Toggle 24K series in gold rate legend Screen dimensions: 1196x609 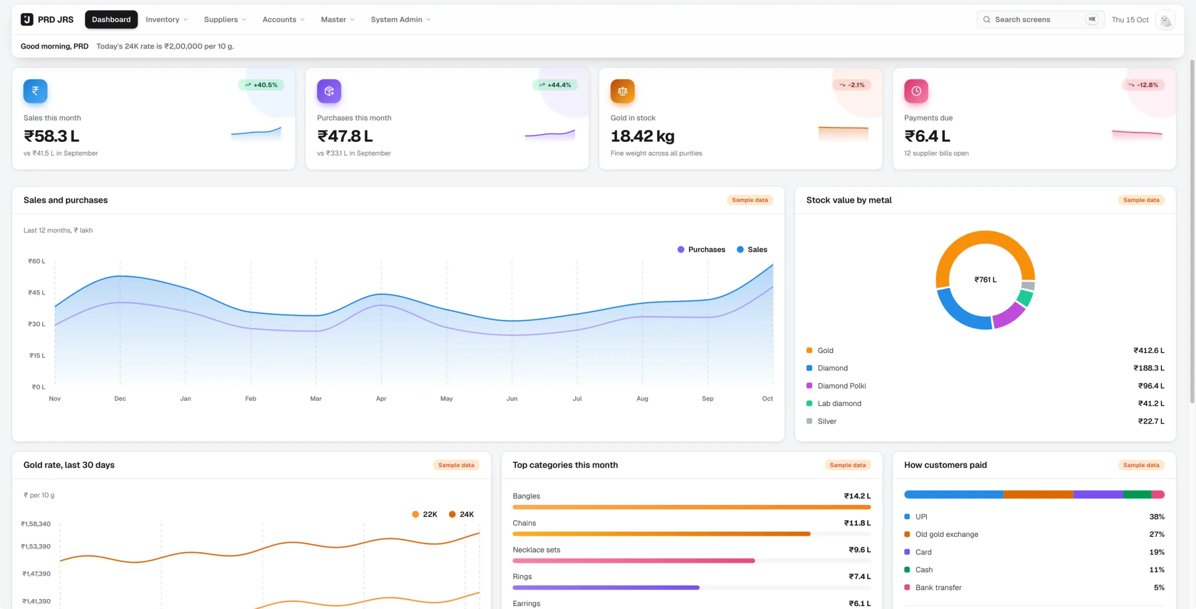coord(461,514)
